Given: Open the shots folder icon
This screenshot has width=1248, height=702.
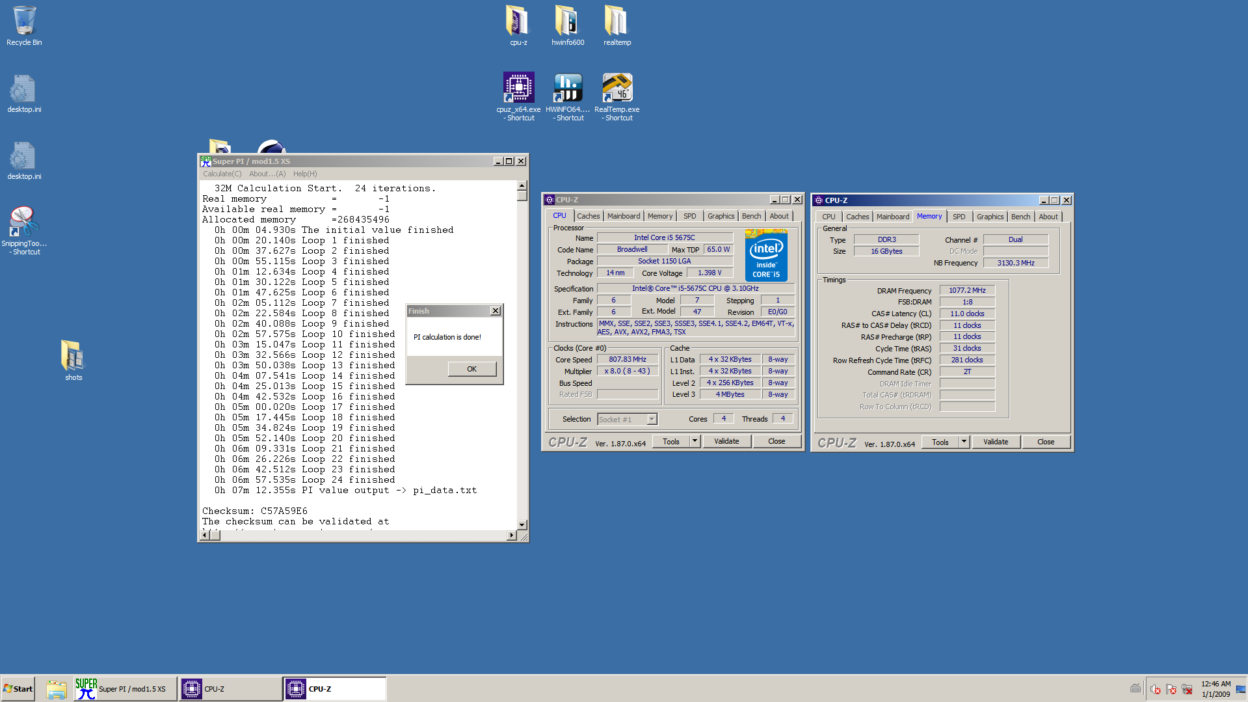Looking at the screenshot, I should point(73,360).
